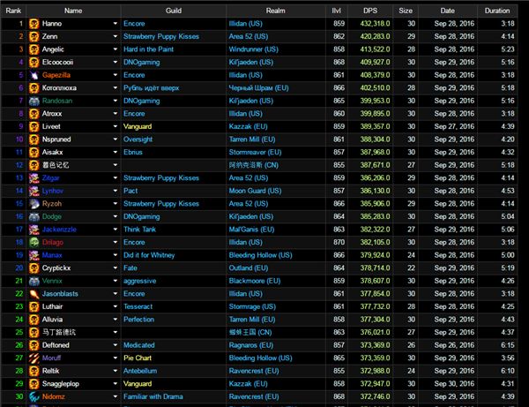The height and width of the screenshot is (407, 529).
Task: Click the class icon beside Randosan
Action: pyautogui.click(x=34, y=101)
